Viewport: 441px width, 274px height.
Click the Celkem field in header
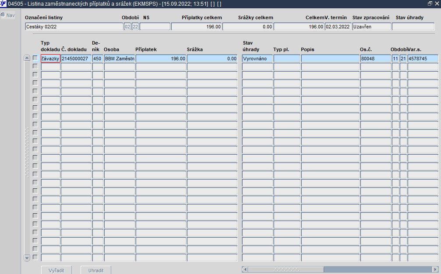click(x=299, y=27)
